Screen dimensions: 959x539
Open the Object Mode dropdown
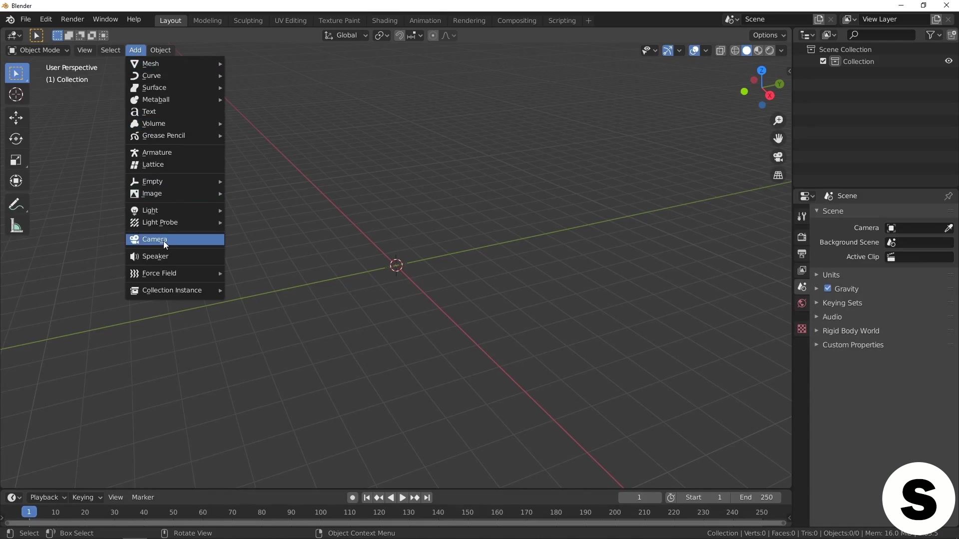[x=38, y=50]
